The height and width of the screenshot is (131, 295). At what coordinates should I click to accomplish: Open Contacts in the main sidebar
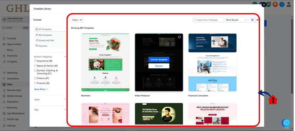click(11, 38)
